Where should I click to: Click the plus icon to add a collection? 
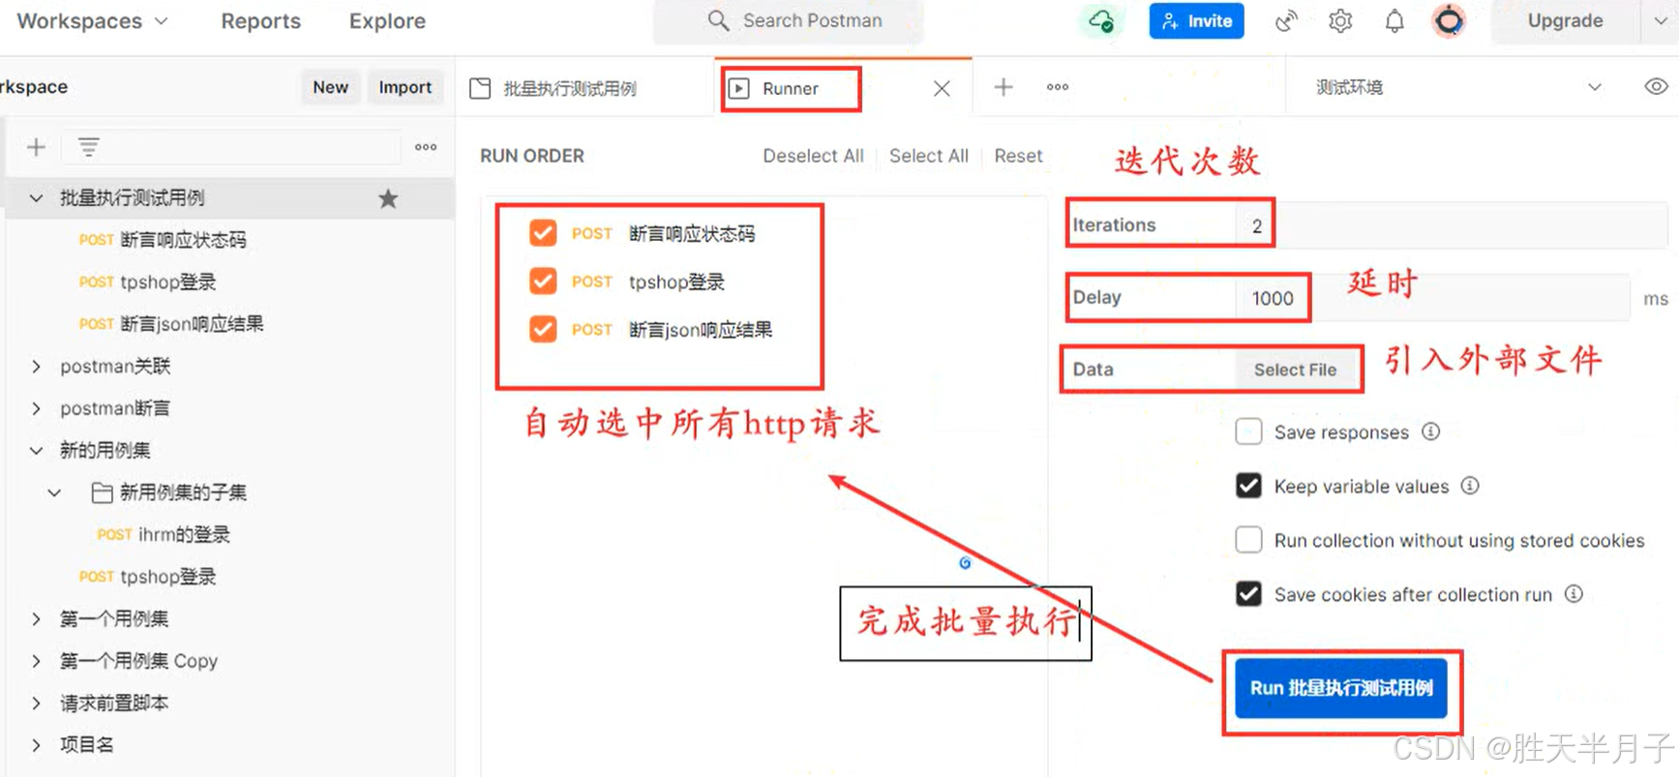[36, 147]
